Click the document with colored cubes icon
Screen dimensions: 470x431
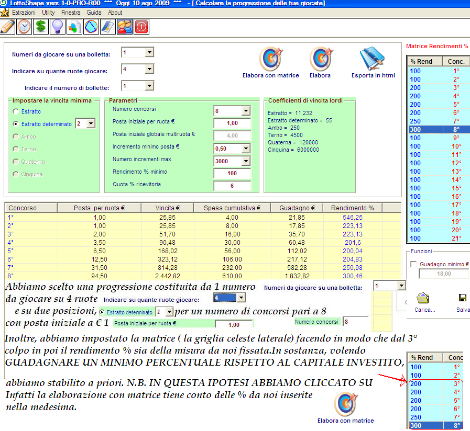tap(74, 27)
